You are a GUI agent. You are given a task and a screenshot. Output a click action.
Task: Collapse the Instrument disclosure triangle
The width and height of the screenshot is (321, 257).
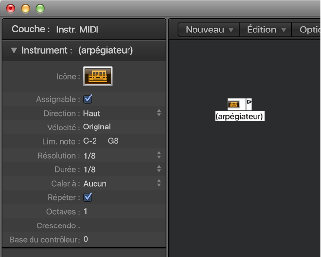click(14, 51)
